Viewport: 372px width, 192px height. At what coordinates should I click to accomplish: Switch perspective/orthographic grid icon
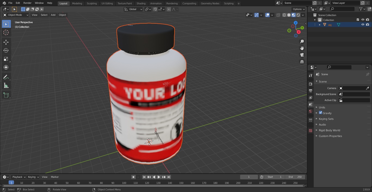click(302, 62)
